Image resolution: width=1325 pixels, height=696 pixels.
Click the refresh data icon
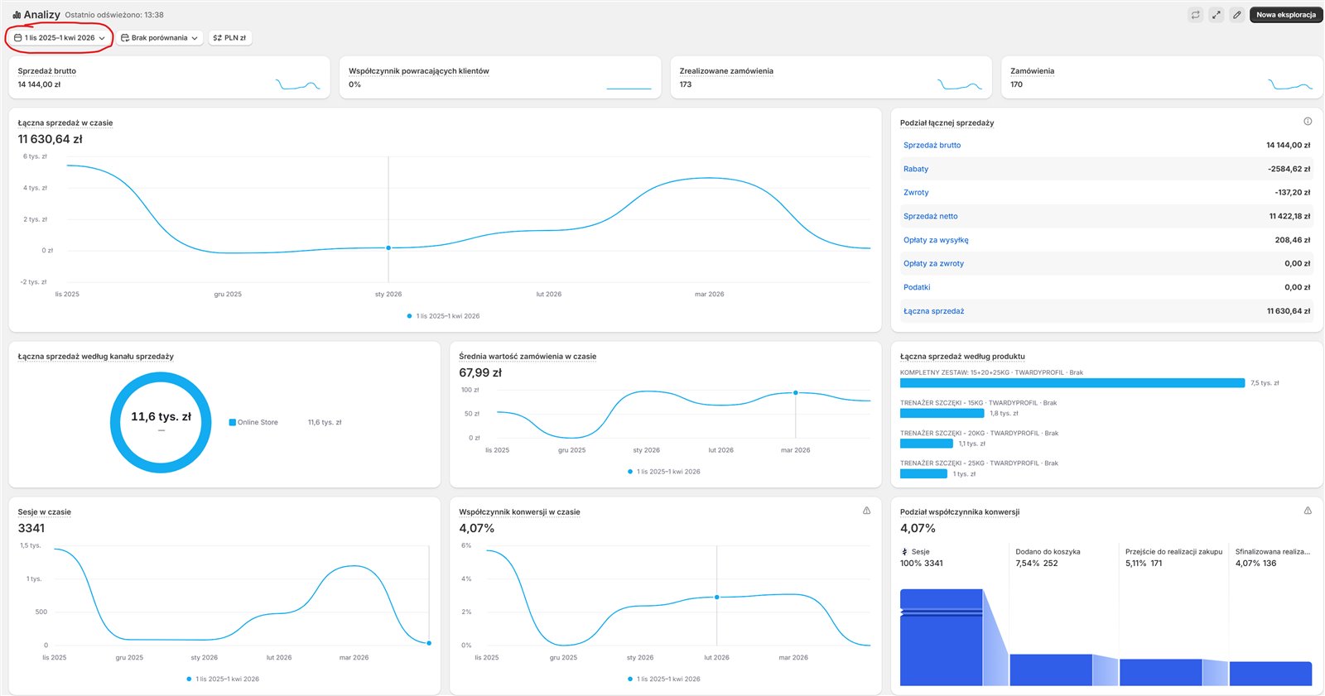[1195, 15]
